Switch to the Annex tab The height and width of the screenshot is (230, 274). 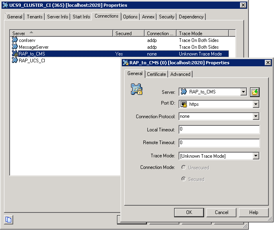point(148,17)
